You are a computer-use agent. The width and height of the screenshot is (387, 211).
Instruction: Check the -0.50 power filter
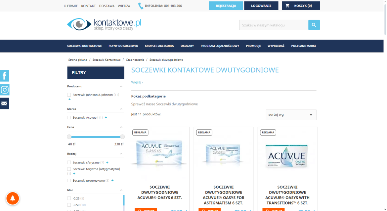[x=69, y=205]
